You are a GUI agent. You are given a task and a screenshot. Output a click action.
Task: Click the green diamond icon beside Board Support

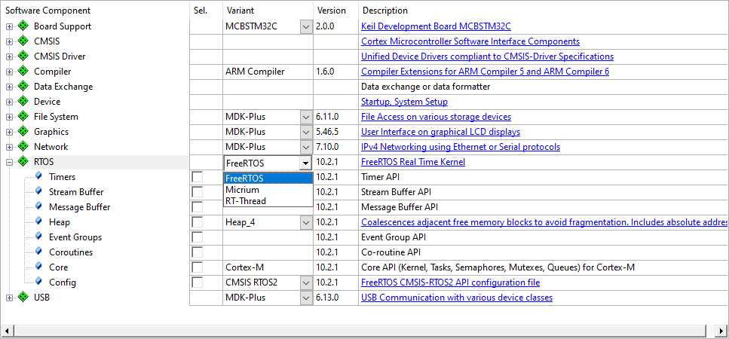pos(23,26)
